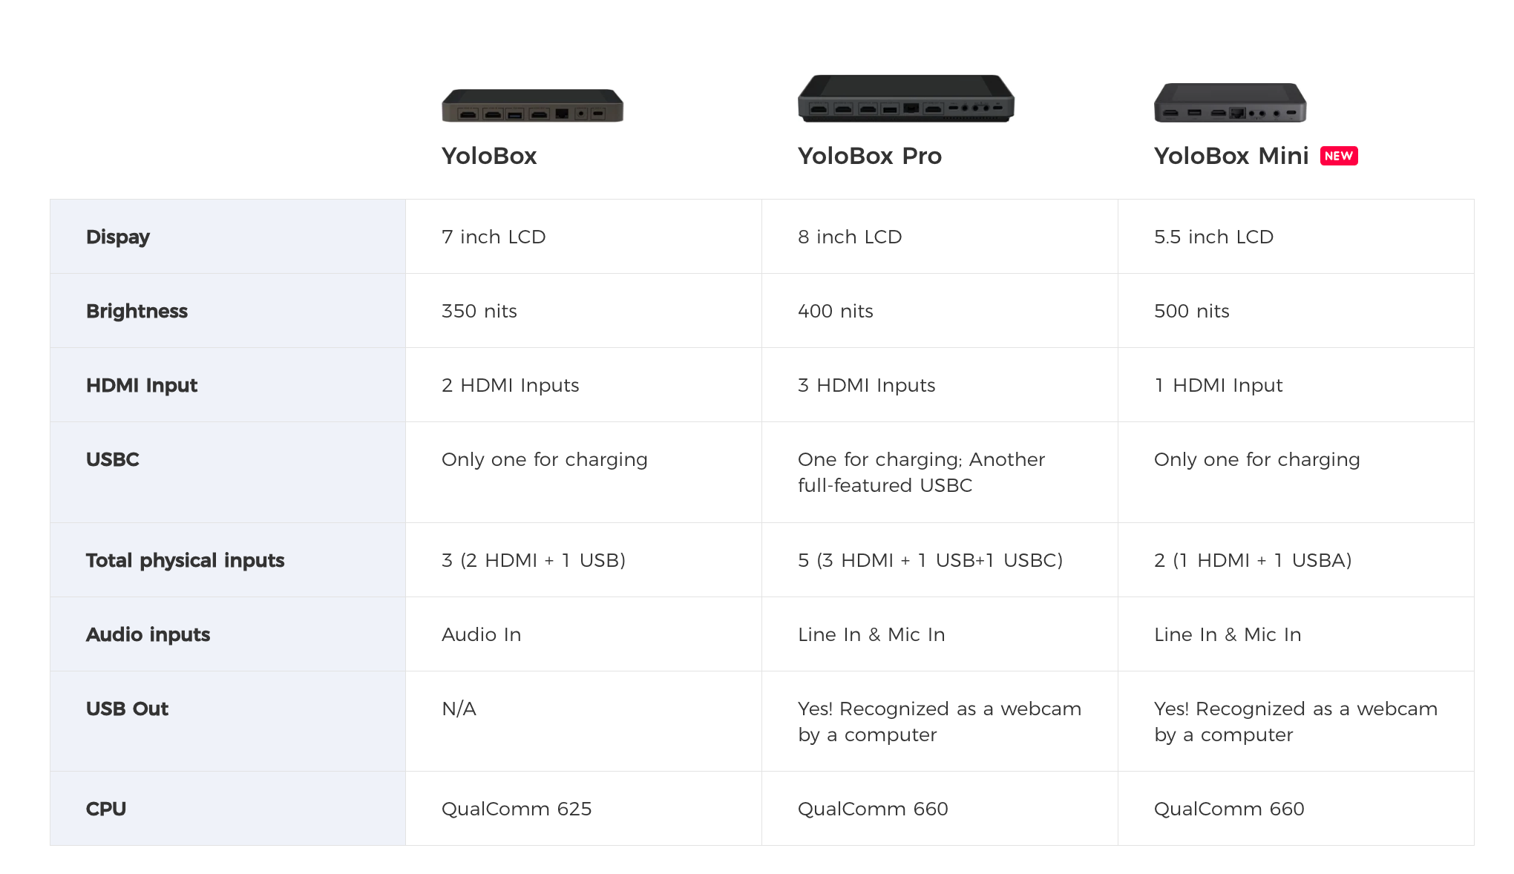The height and width of the screenshot is (874, 1514).
Task: Click the Dispay row header
Action: (x=118, y=237)
